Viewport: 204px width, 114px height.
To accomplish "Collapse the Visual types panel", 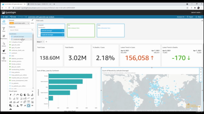I will pyautogui.click(x=33, y=91).
